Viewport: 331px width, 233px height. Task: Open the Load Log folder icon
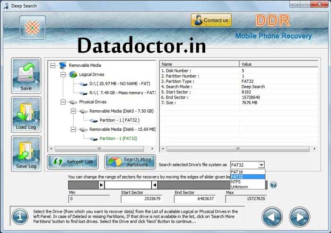click(x=26, y=115)
